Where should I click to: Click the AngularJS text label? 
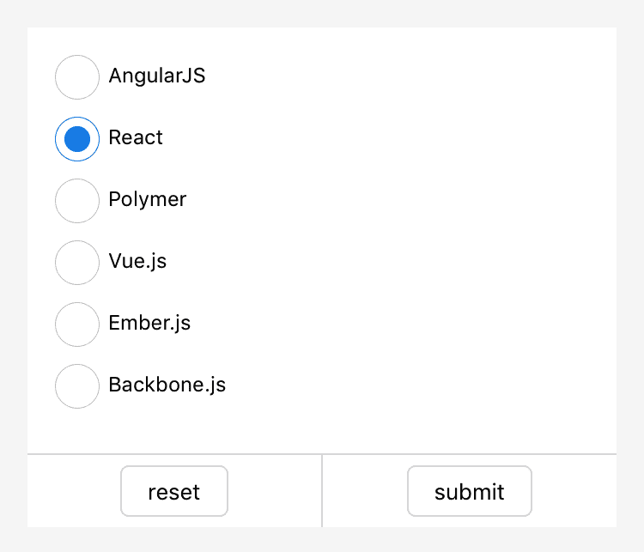157,76
